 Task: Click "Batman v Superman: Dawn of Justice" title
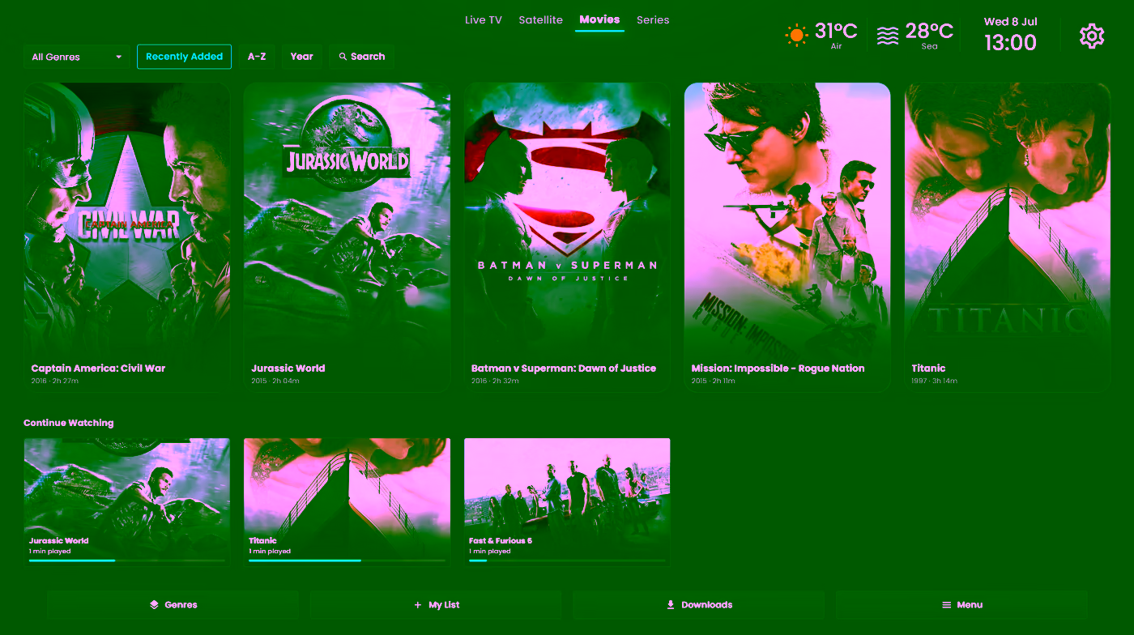tap(564, 368)
